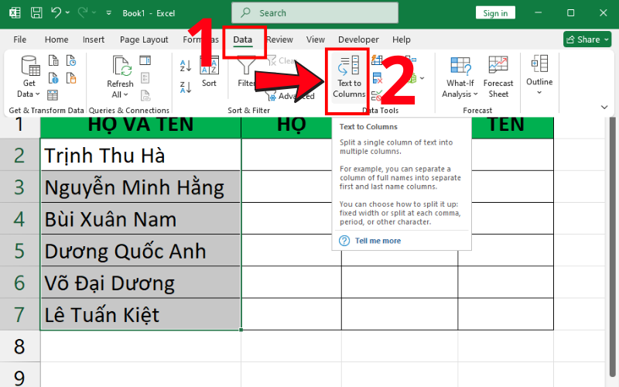Show Queries & Connections pane icon
Screen dimensions: 619x387
(x=145, y=60)
